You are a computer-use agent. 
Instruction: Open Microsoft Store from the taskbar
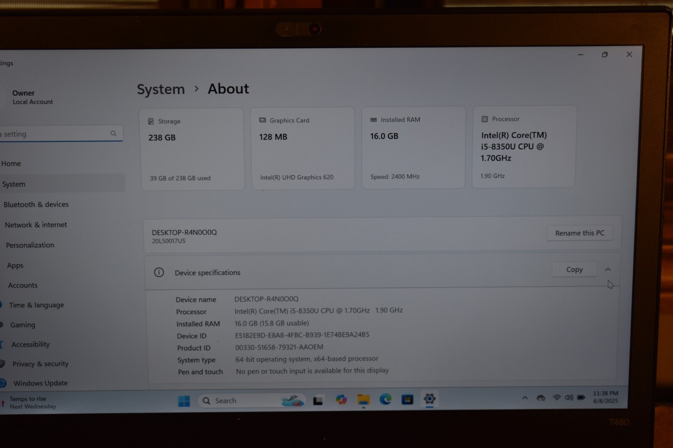click(x=407, y=399)
